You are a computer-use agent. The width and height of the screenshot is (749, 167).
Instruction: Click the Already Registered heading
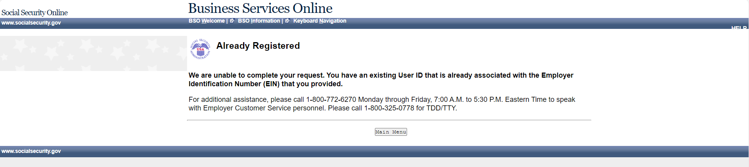258,46
